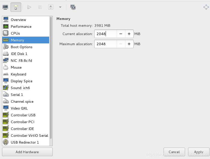Open the Overview hardware entry
The image size is (210, 159).
click(26, 20)
